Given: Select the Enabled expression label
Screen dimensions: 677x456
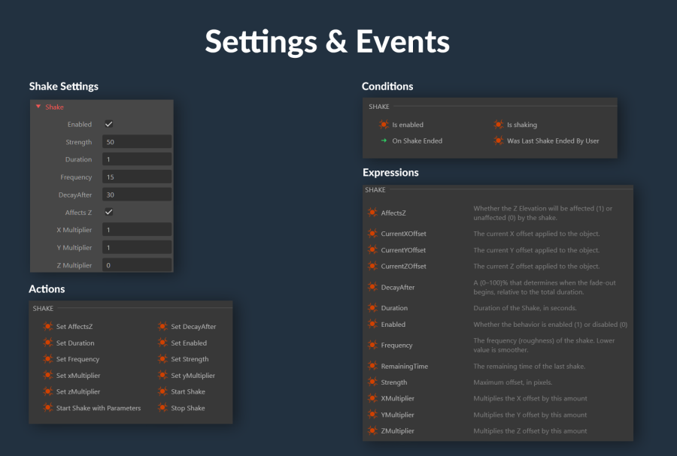Looking at the screenshot, I should point(393,325).
